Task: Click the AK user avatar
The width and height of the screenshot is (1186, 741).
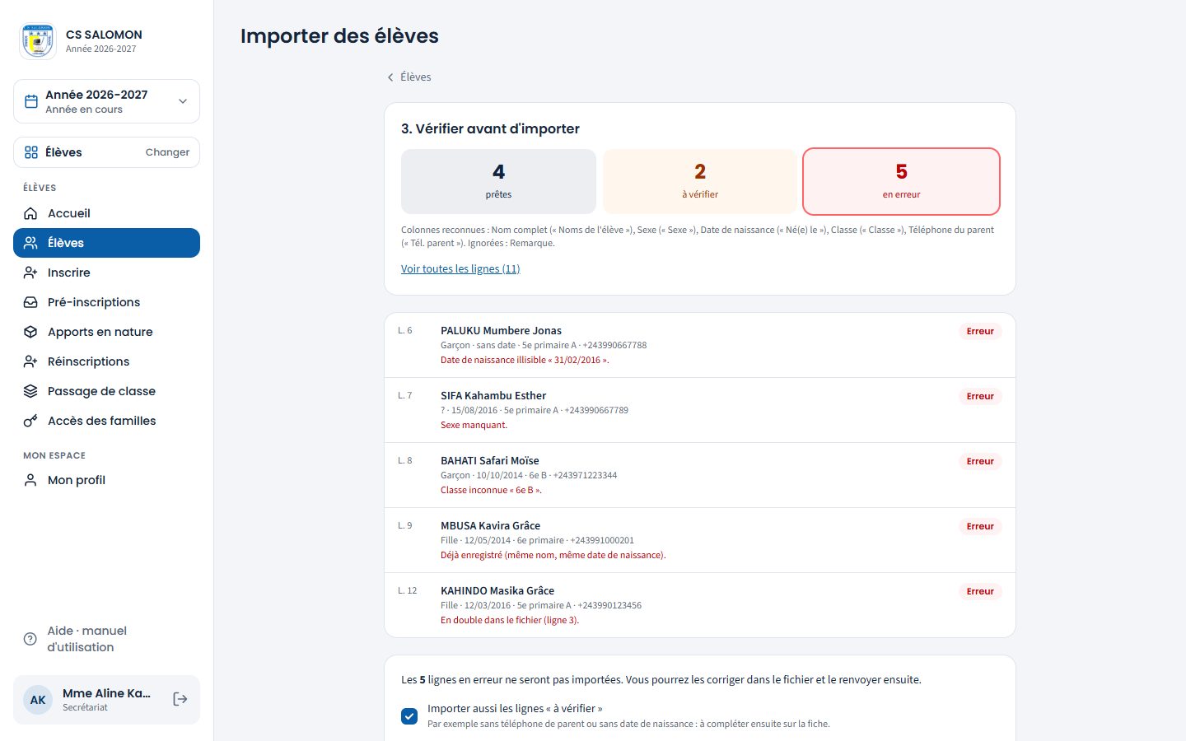Action: point(38,700)
